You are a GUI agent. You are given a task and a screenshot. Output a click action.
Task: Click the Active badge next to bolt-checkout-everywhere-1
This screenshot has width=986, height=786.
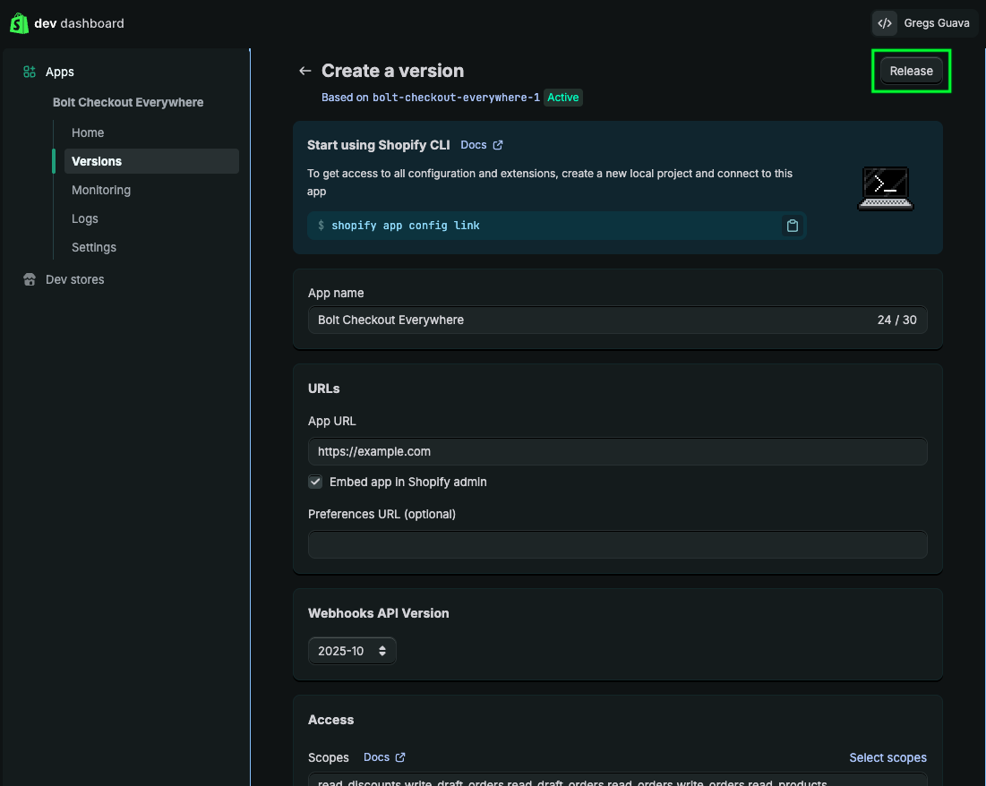(562, 98)
